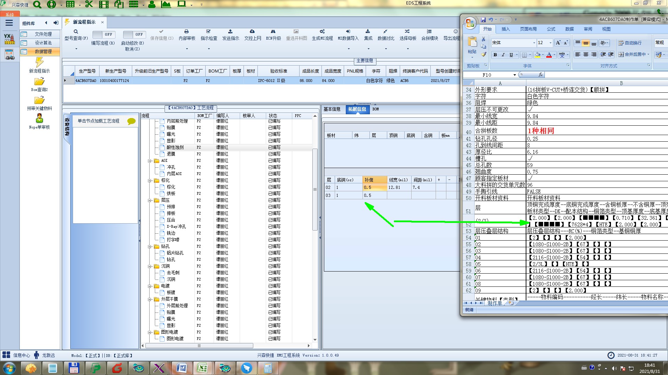Click the Excel Name Box showing F10
The width and height of the screenshot is (668, 375).
click(487, 75)
